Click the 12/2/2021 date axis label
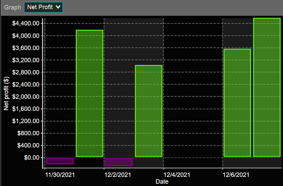The image size is (283, 186). click(118, 175)
